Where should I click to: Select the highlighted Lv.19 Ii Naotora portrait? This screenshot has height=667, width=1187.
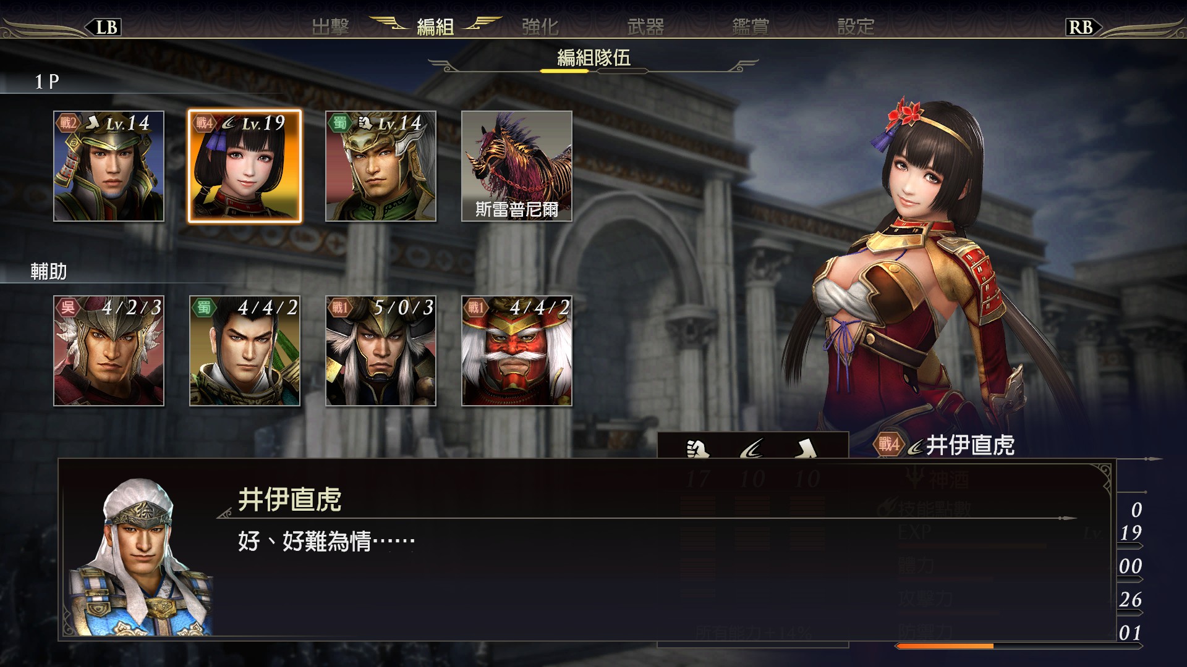(245, 166)
